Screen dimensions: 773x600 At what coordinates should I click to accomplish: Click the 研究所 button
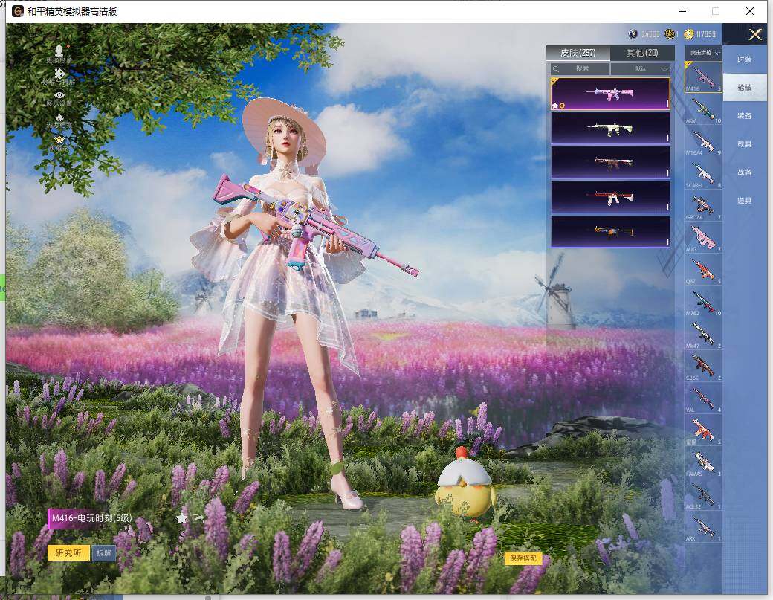pyautogui.click(x=68, y=552)
